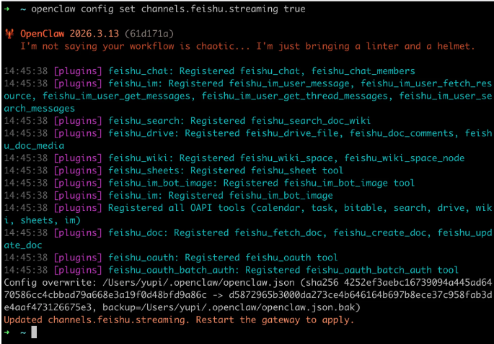
Task: Click the blinking block cursor at the prompt
Action: tap(33, 332)
